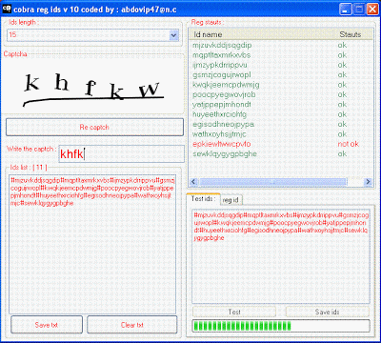
Task: Click the Save txt button
Action: [47, 325]
